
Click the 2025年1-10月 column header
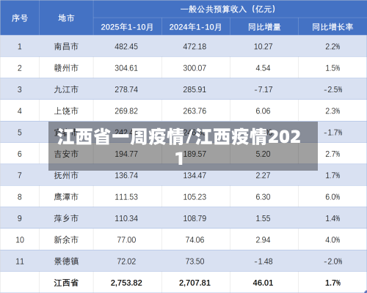pos(127,27)
